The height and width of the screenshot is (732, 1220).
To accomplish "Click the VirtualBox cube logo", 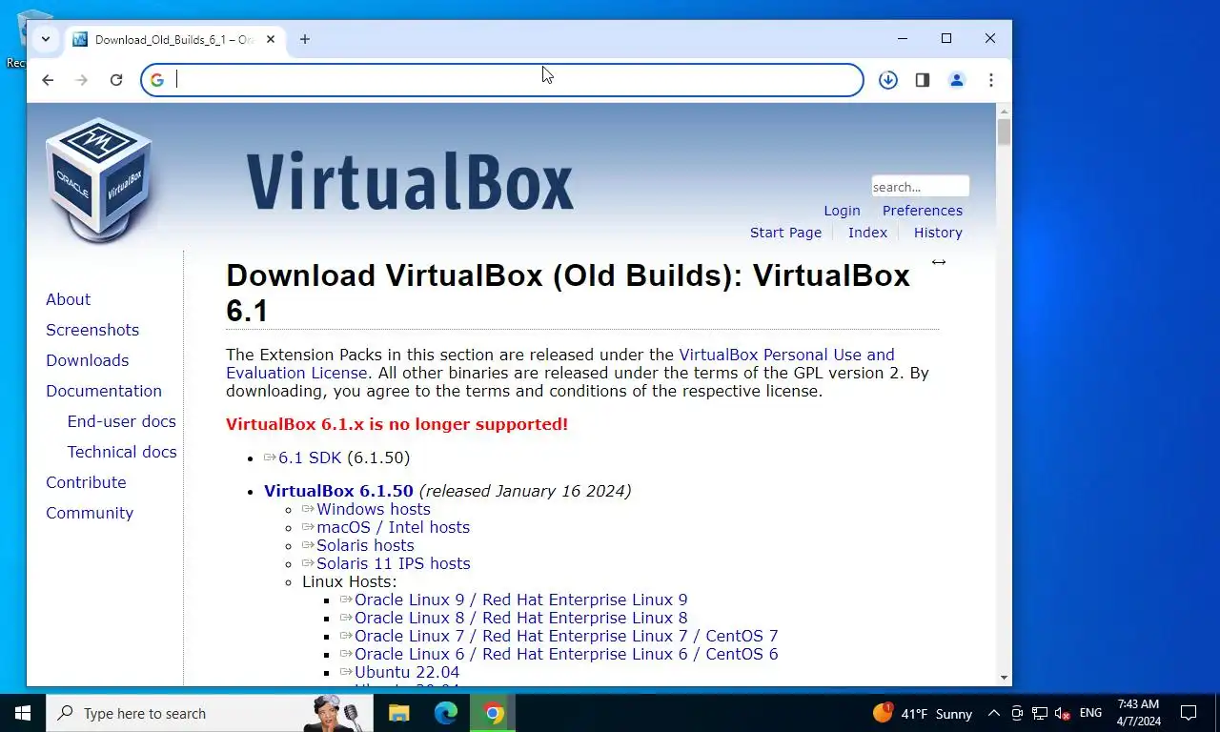I will pos(99,179).
